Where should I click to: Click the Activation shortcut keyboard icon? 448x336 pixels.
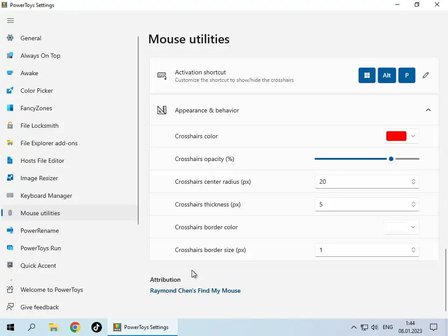click(162, 76)
